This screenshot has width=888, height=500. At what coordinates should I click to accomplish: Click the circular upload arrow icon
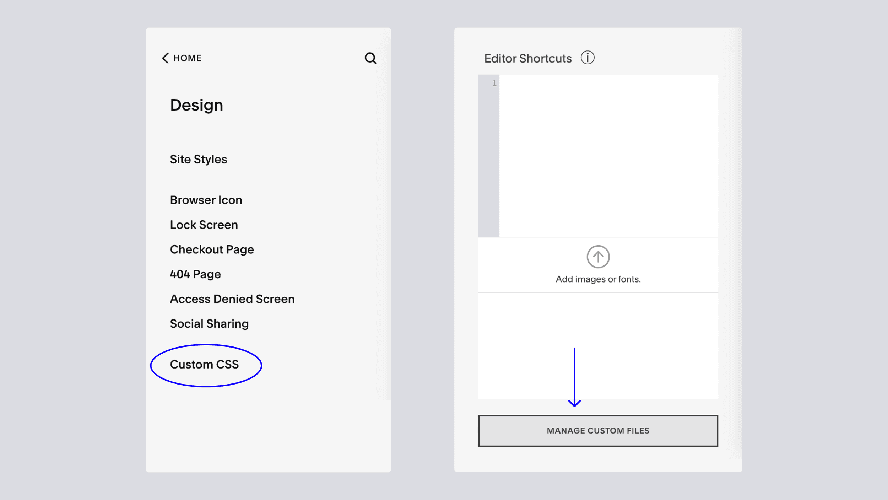(x=598, y=257)
